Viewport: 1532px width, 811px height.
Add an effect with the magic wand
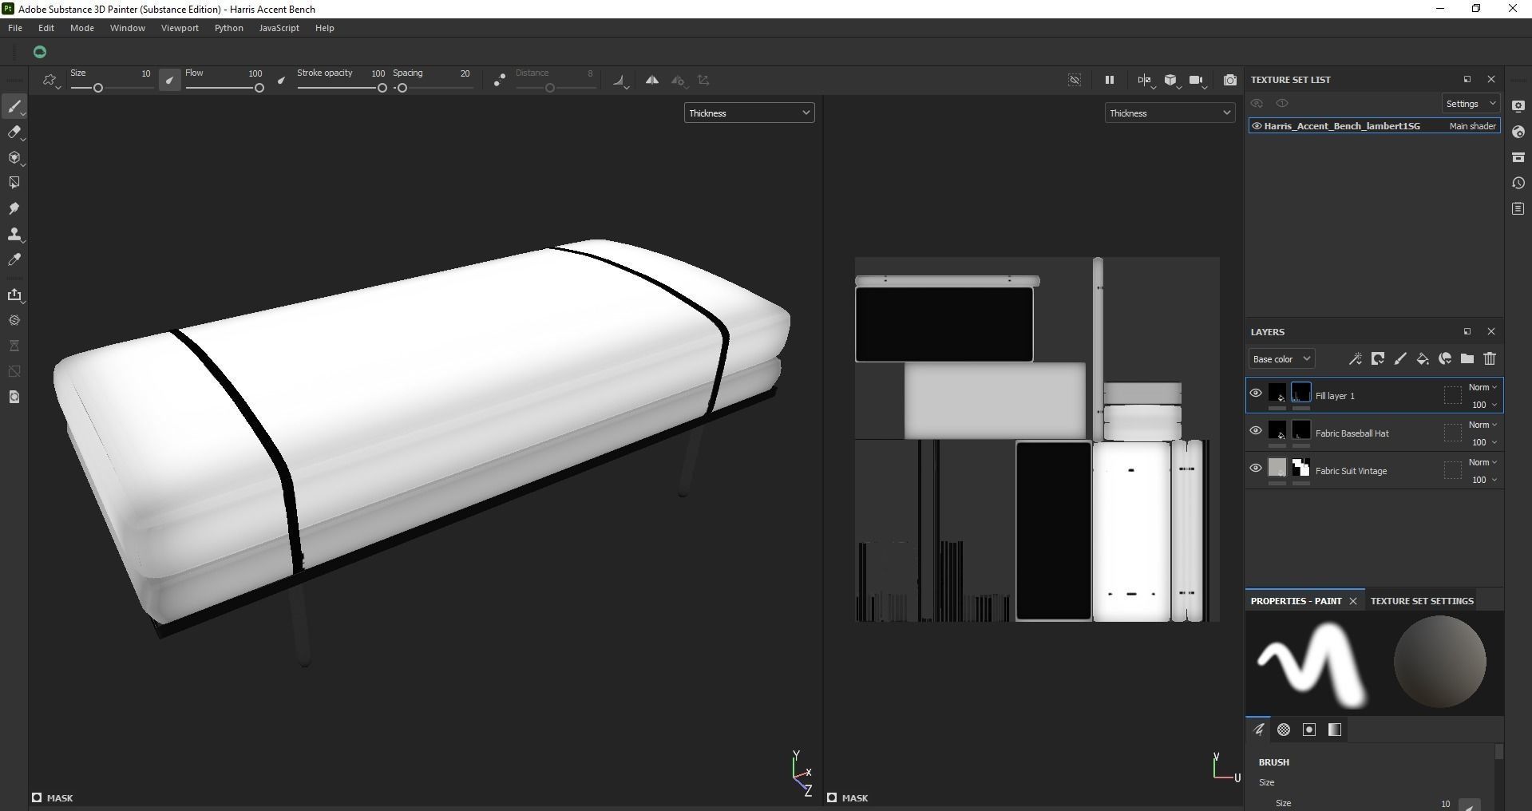tap(1355, 359)
